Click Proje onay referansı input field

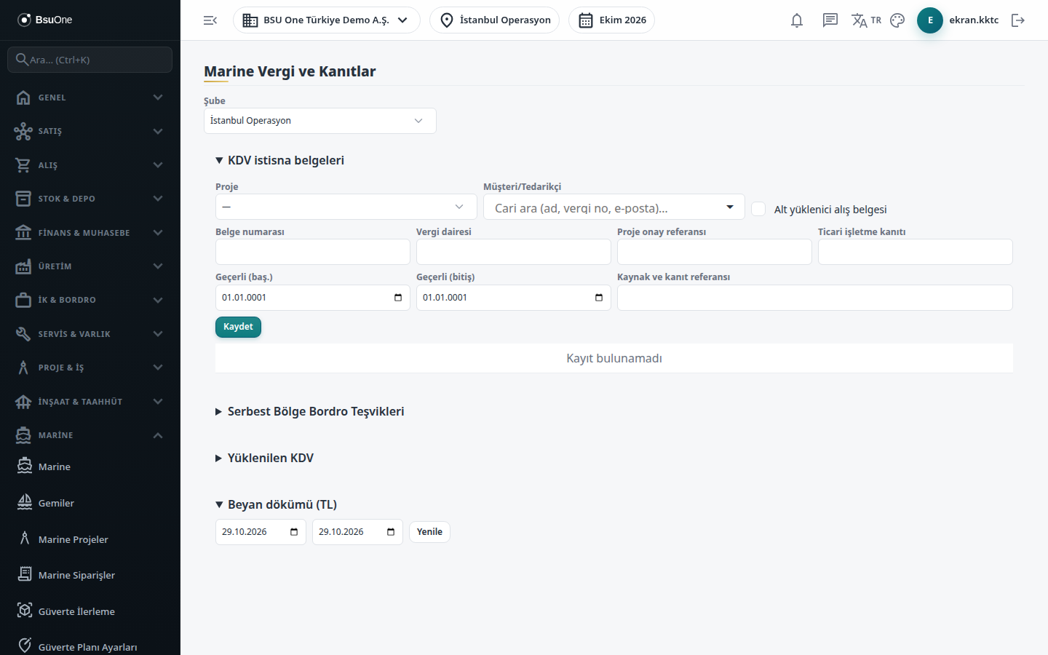(715, 252)
